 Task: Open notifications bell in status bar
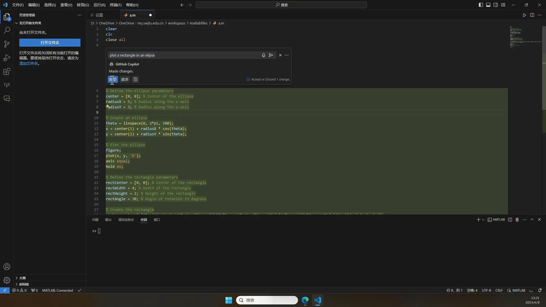540,290
